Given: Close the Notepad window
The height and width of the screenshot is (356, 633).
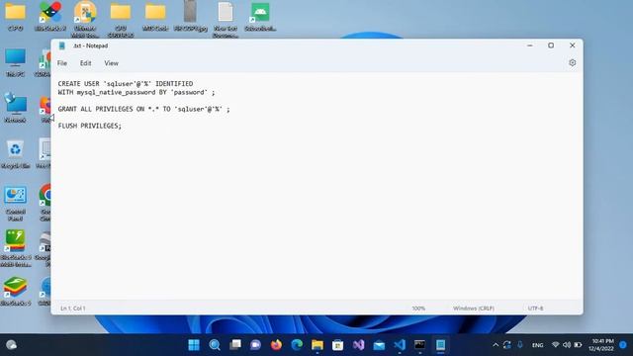Looking at the screenshot, I should [572, 45].
